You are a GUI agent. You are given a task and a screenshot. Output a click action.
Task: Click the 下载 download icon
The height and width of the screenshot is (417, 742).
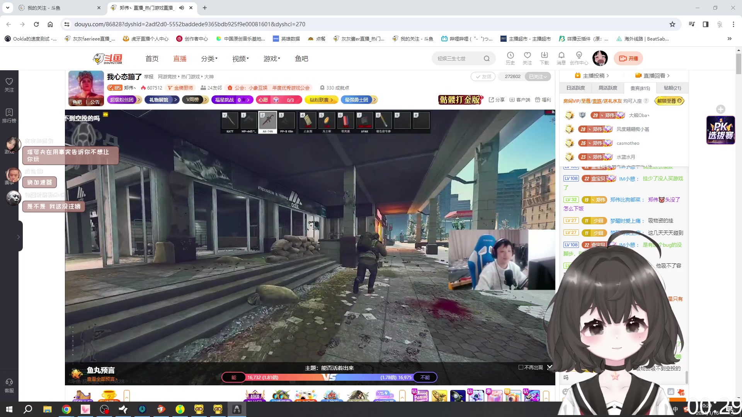coord(544,58)
